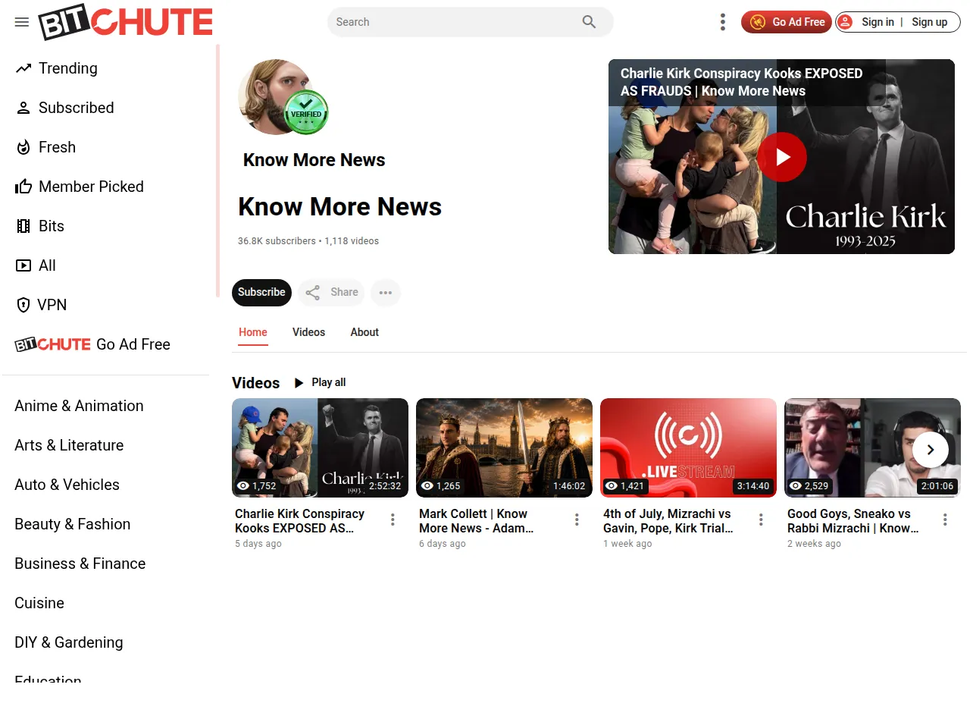973x719 pixels.
Task: Open the About tab
Action: pyautogui.click(x=364, y=332)
